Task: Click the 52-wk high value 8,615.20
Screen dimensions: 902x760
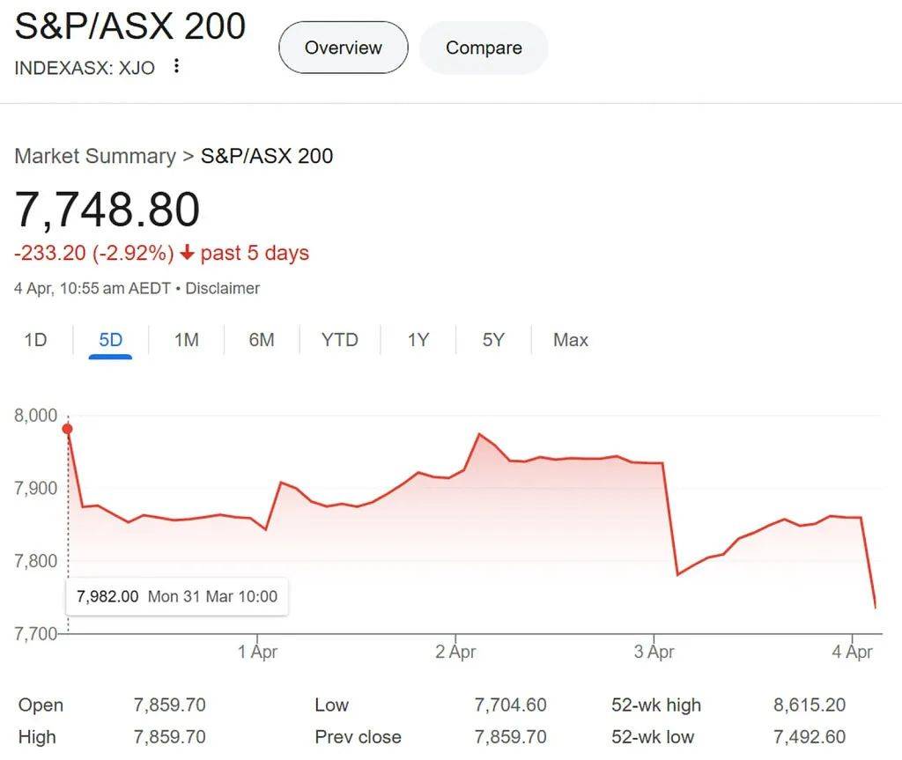Action: (x=810, y=705)
